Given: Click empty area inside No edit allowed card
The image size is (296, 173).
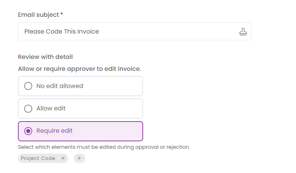Looking at the screenshot, I should 113,86.
